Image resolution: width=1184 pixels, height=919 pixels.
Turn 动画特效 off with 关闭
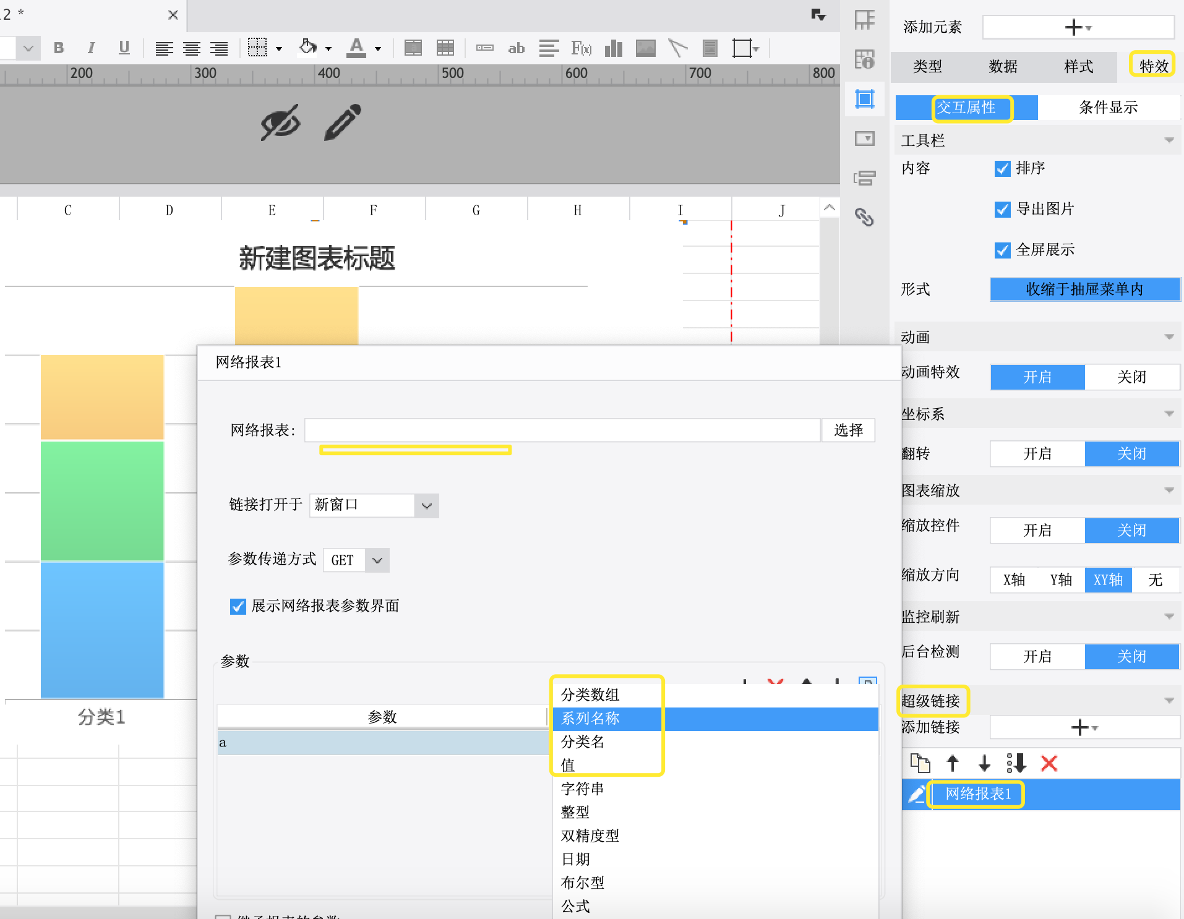pos(1132,377)
